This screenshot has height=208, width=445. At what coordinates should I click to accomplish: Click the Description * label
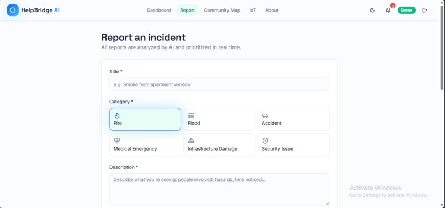(x=124, y=167)
